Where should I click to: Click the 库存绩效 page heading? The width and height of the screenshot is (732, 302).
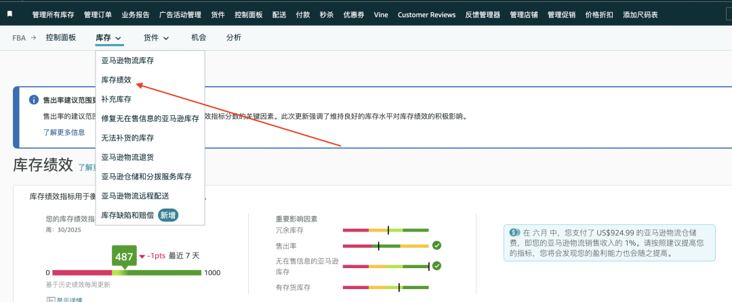click(43, 165)
